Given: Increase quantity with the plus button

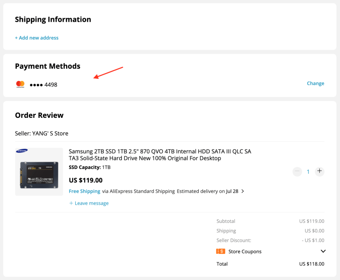Looking at the screenshot, I should click(319, 171).
